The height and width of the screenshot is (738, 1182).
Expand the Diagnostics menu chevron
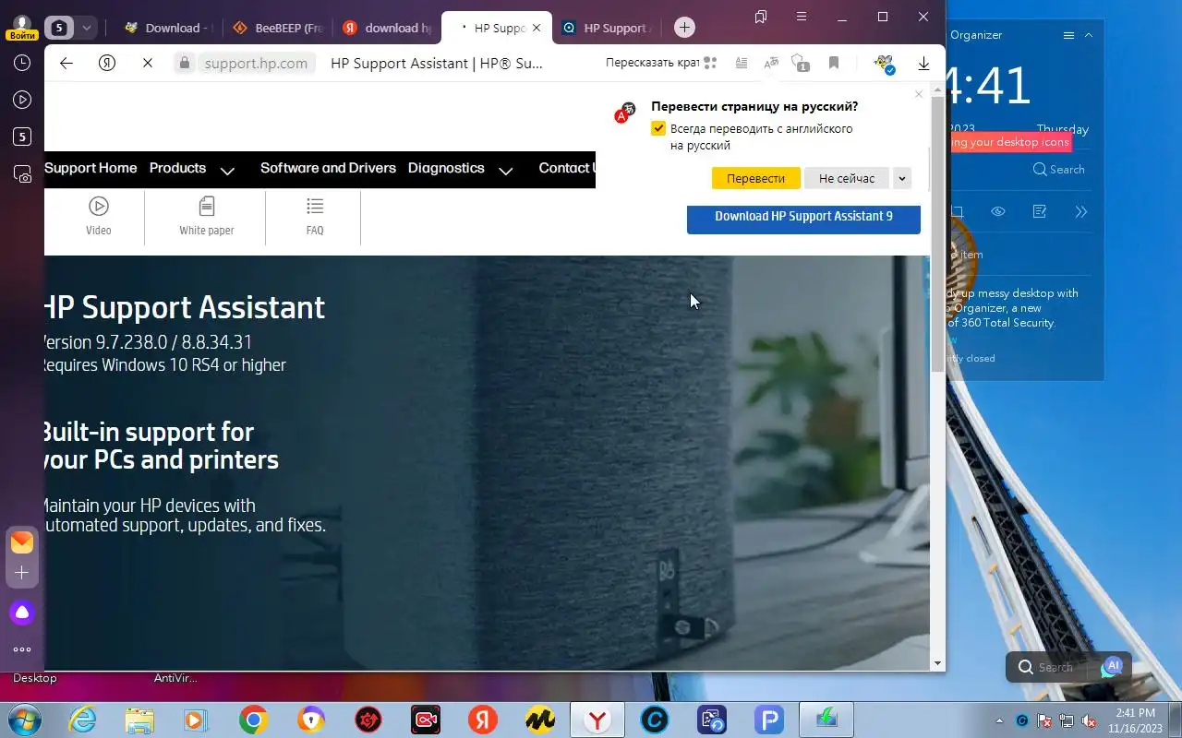505,171
